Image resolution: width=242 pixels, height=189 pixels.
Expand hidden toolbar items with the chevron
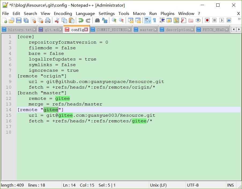[x=239, y=19]
